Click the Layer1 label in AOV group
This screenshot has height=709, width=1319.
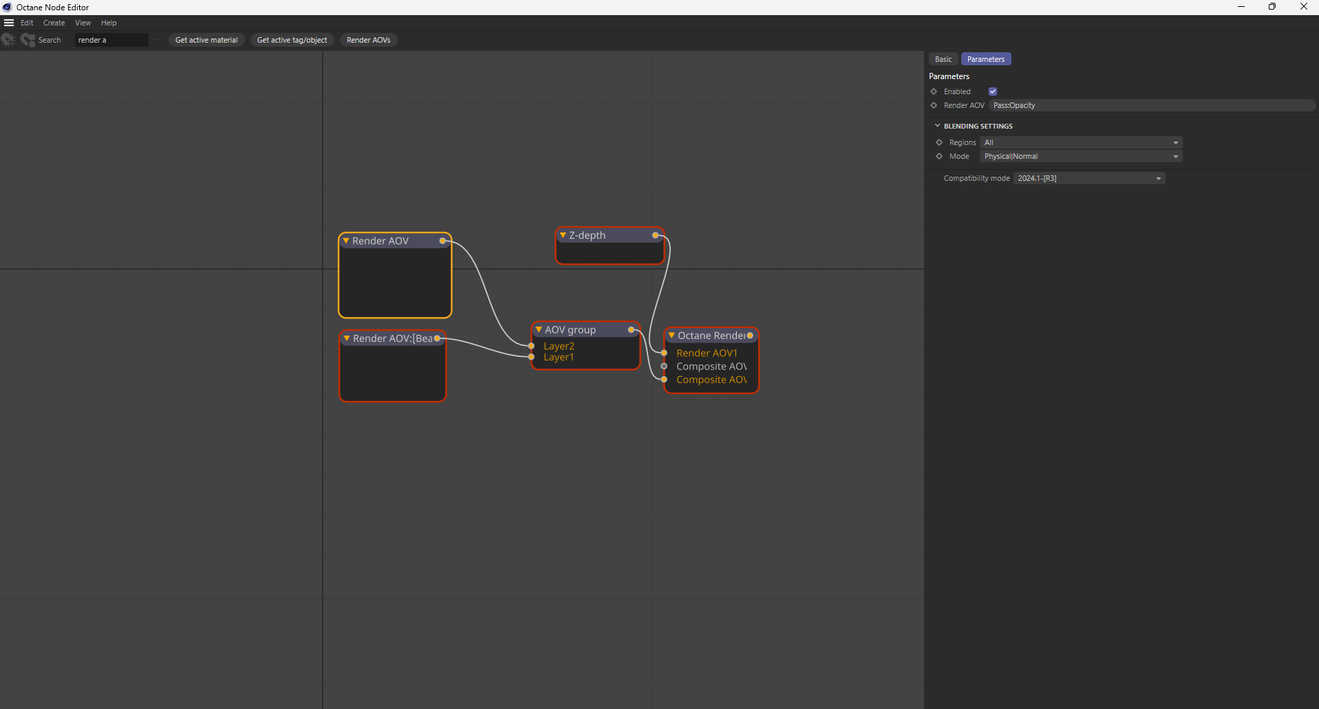tap(559, 357)
